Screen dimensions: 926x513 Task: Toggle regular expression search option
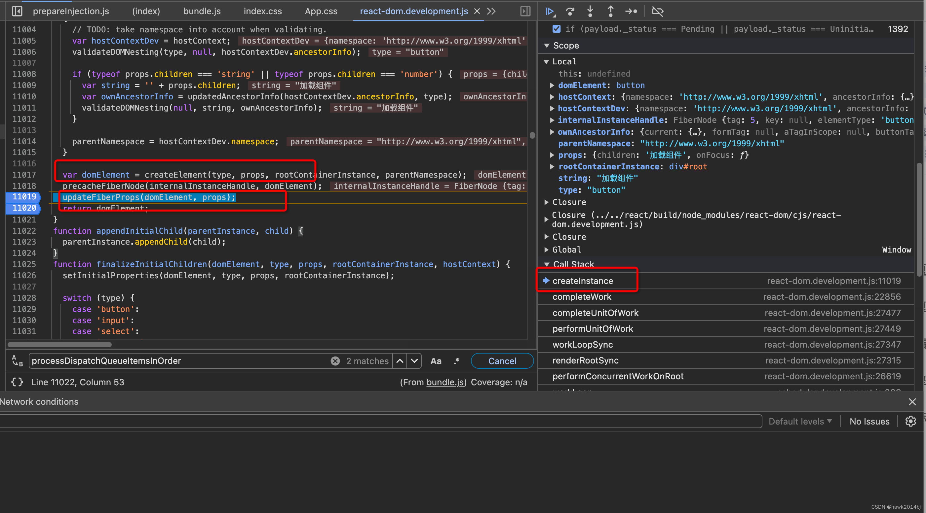(x=456, y=361)
